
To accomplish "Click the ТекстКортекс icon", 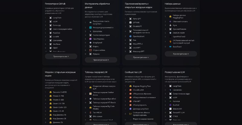I will [90, 39].
